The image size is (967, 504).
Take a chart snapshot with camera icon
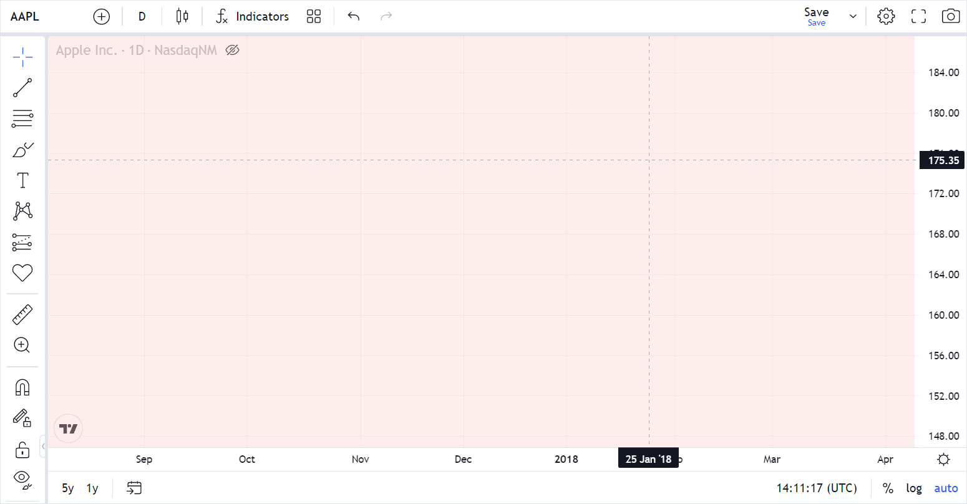pos(950,17)
